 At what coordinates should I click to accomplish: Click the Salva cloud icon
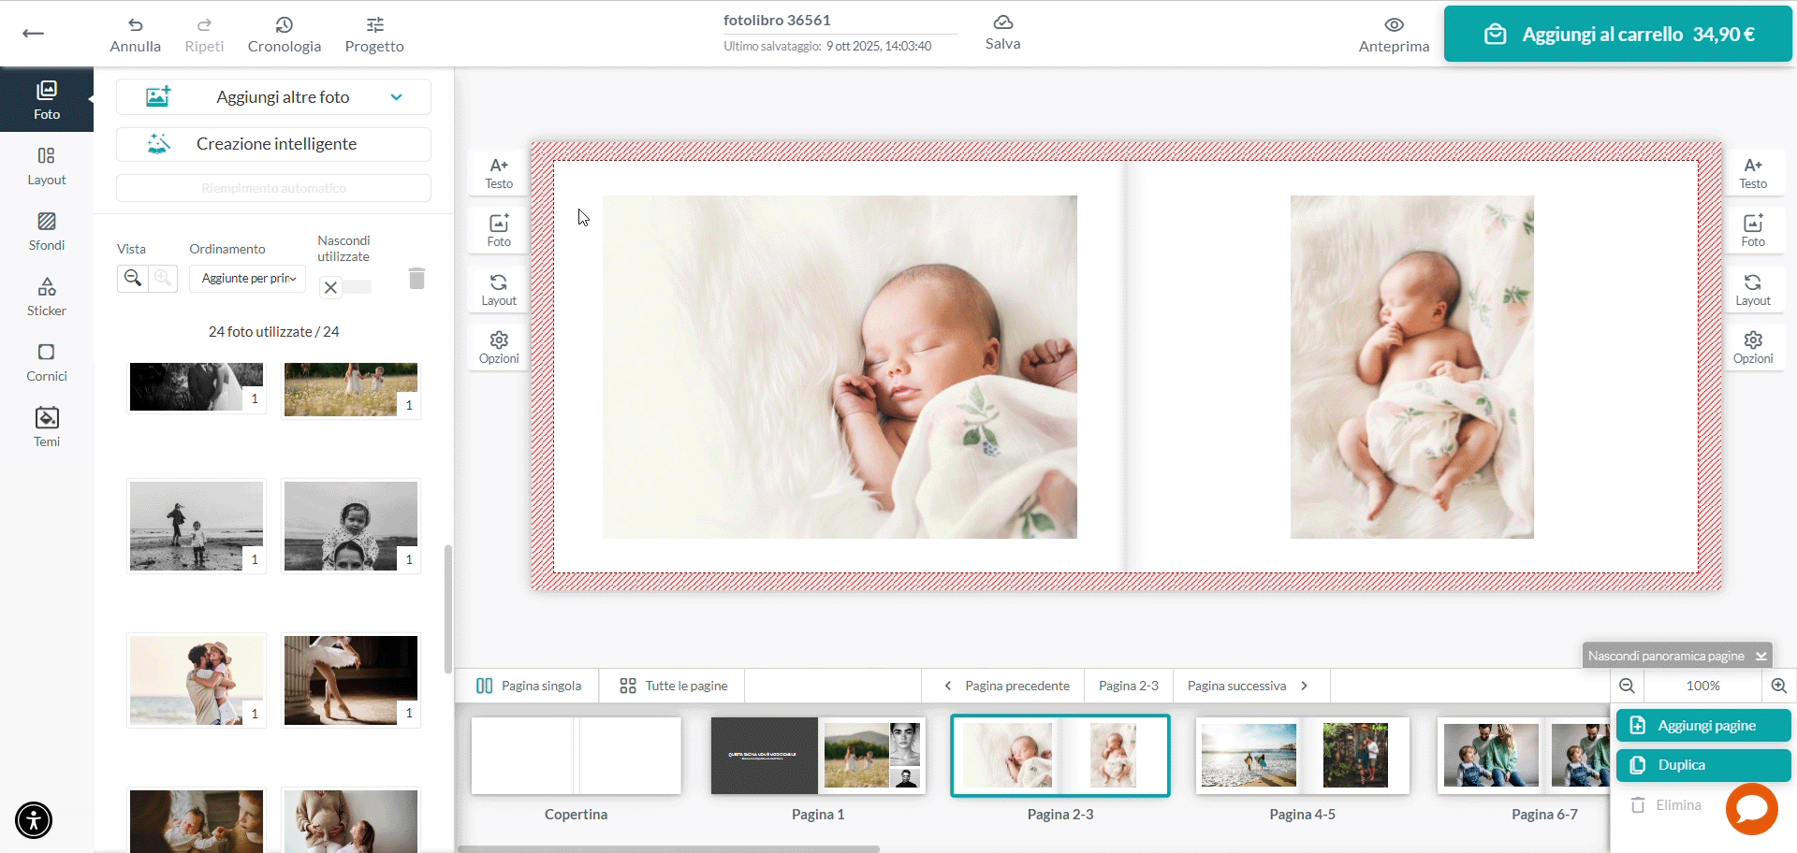(1002, 22)
